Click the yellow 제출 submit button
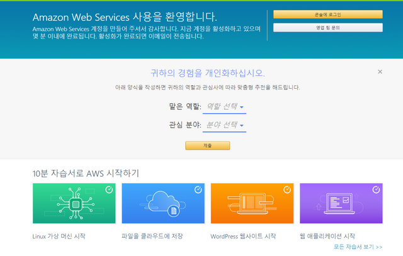The image size is (403, 256). pyautogui.click(x=207, y=145)
